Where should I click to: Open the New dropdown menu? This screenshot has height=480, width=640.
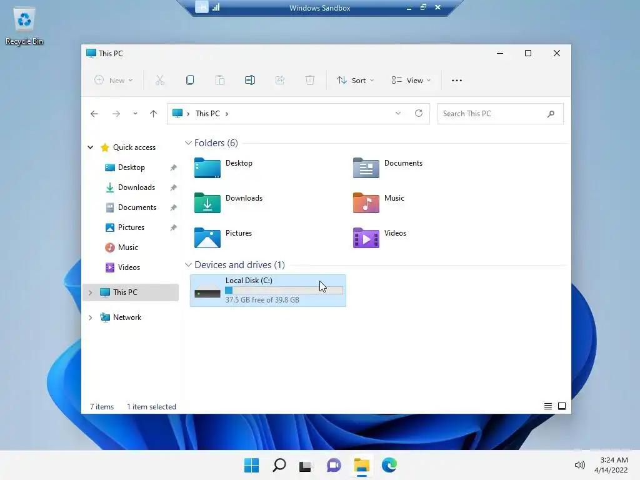114,81
